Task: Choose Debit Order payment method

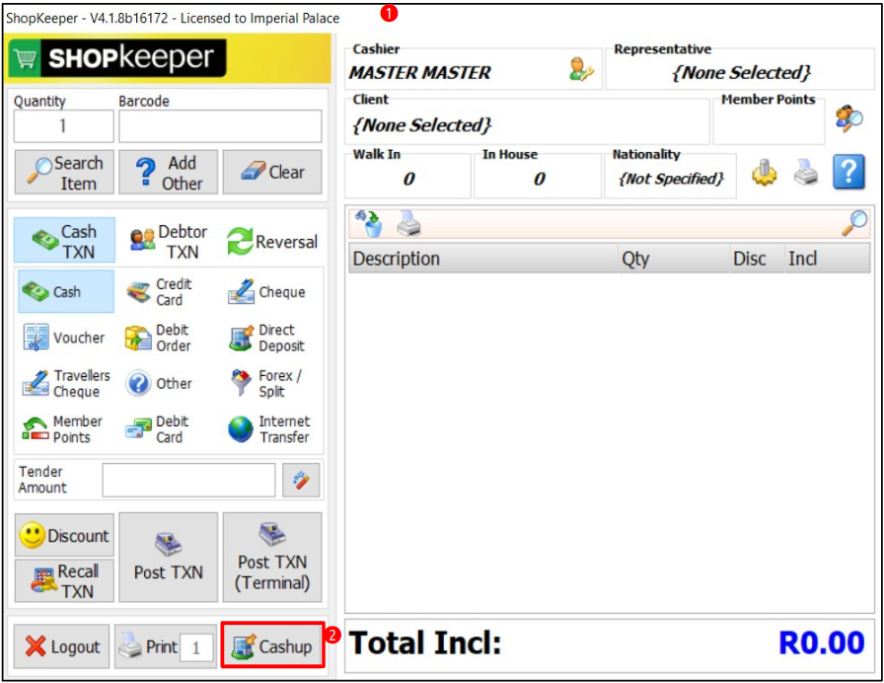Action: (159, 338)
